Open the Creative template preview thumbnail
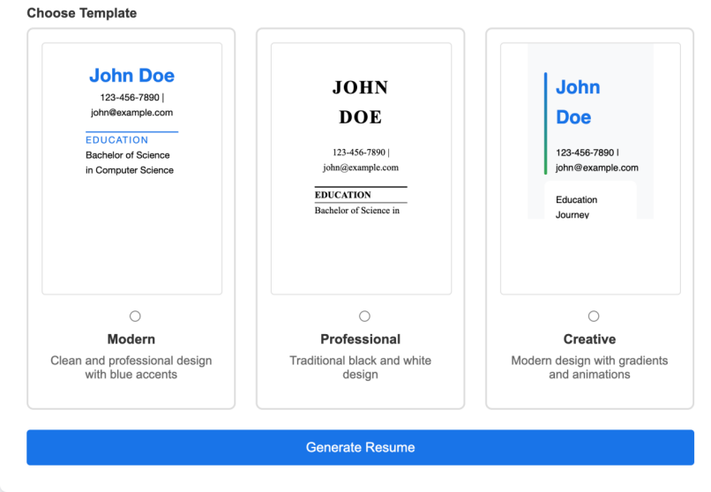 click(590, 168)
